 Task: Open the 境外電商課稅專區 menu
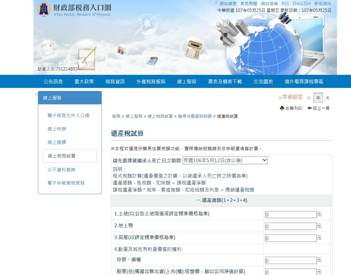(x=304, y=82)
